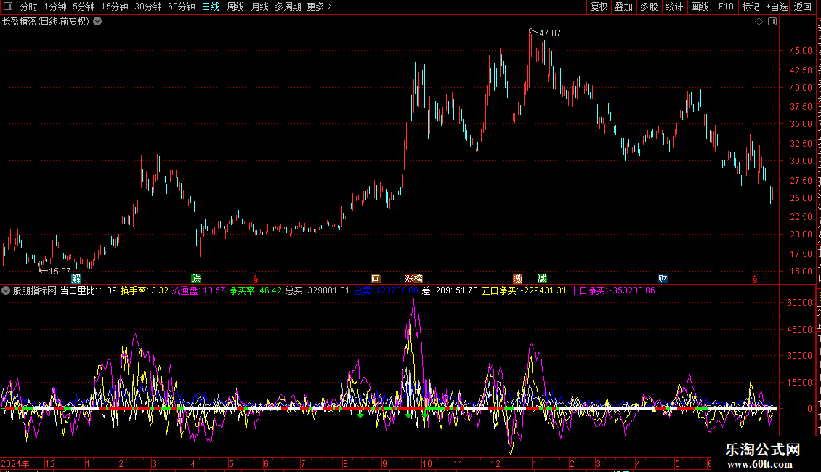This screenshot has height=472, width=821.
Task: Click the 长盈精密(日线.前复权) chart title
Action: point(46,22)
